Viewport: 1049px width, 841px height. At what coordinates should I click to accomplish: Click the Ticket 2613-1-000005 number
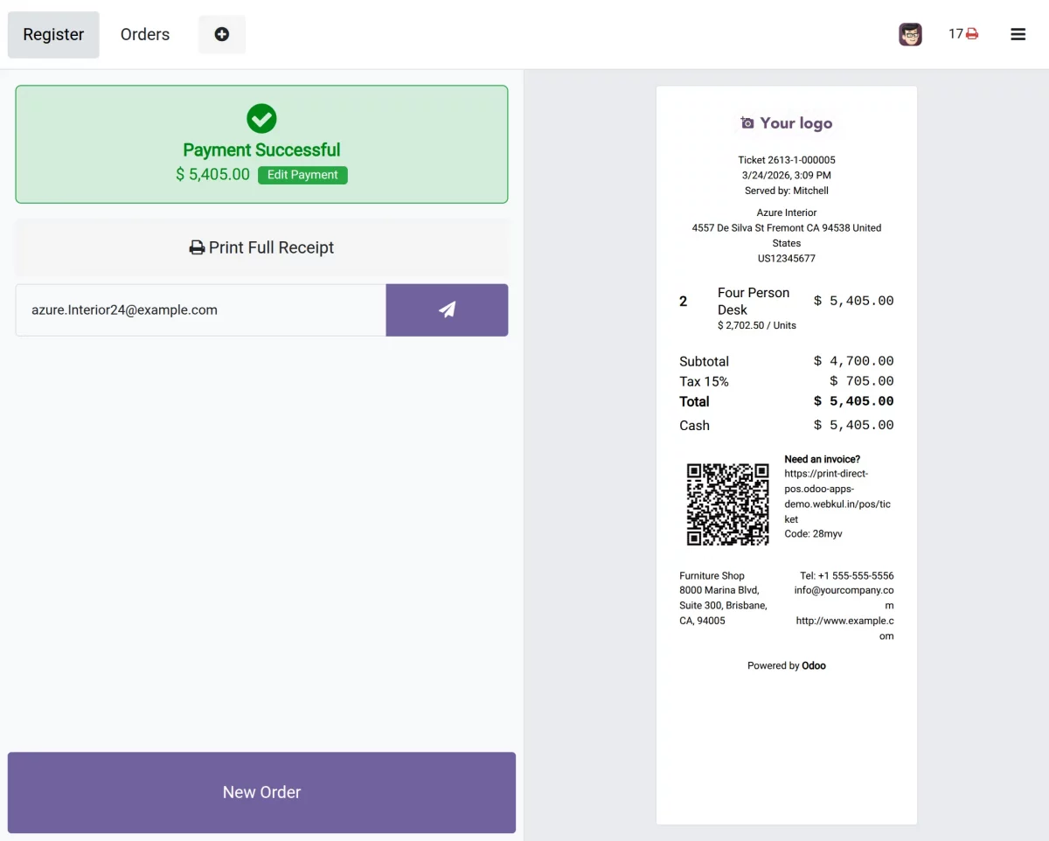786,160
